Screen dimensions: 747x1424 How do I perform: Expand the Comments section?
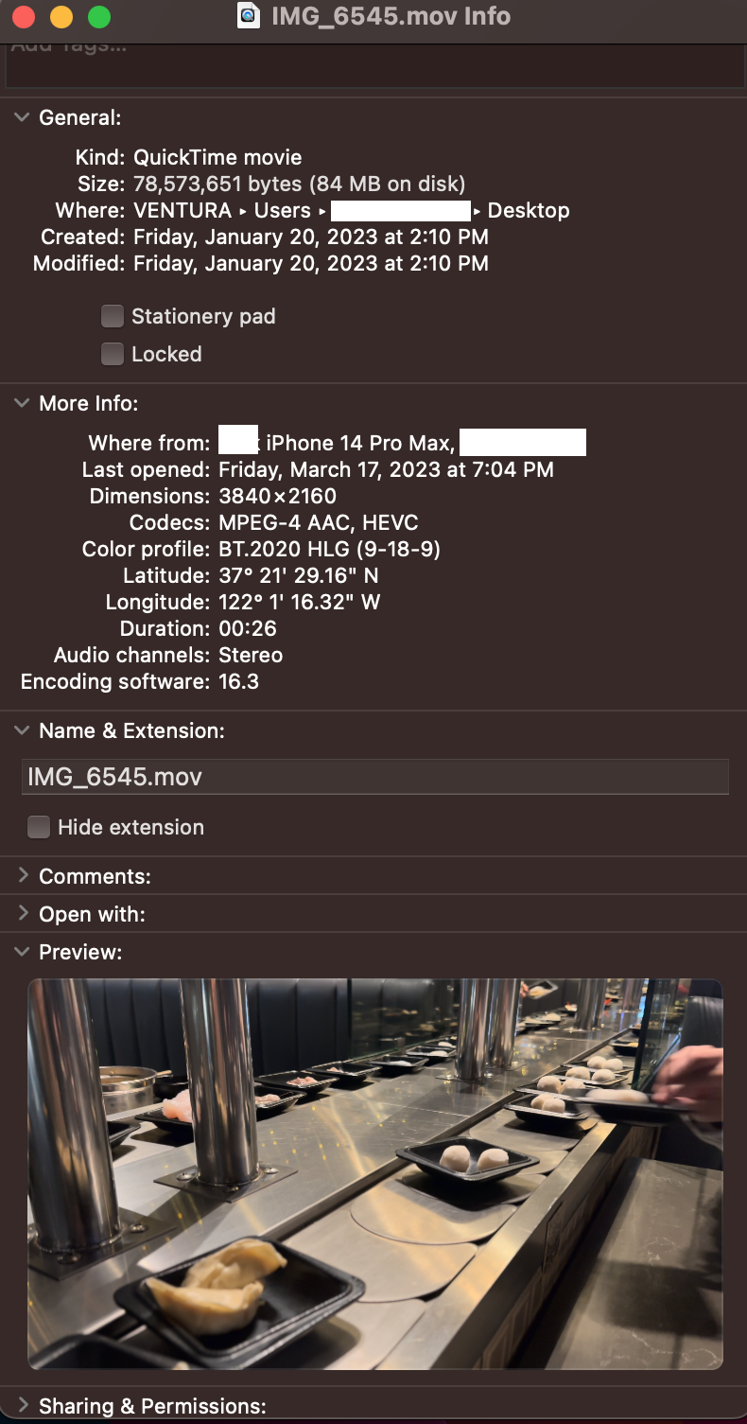22,876
